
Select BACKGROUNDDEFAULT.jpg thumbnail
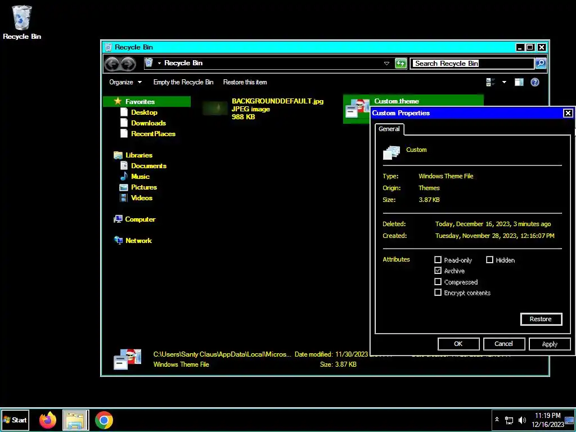click(215, 109)
